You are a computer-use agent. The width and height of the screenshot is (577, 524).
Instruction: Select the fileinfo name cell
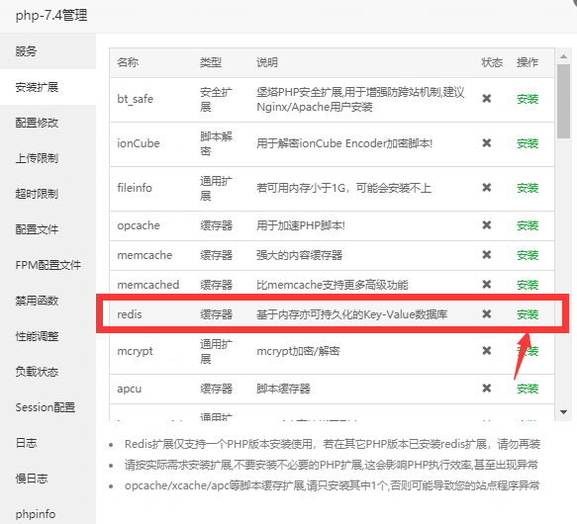point(135,188)
